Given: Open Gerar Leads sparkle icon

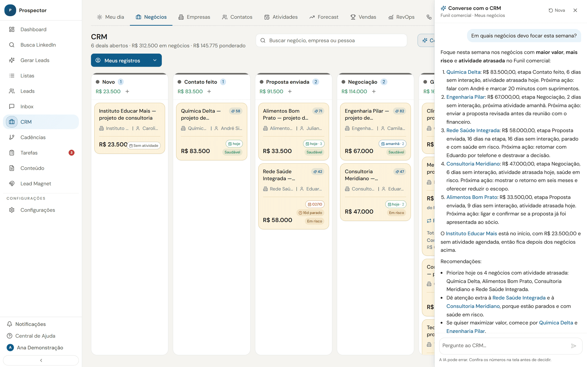Looking at the screenshot, I should point(12,60).
